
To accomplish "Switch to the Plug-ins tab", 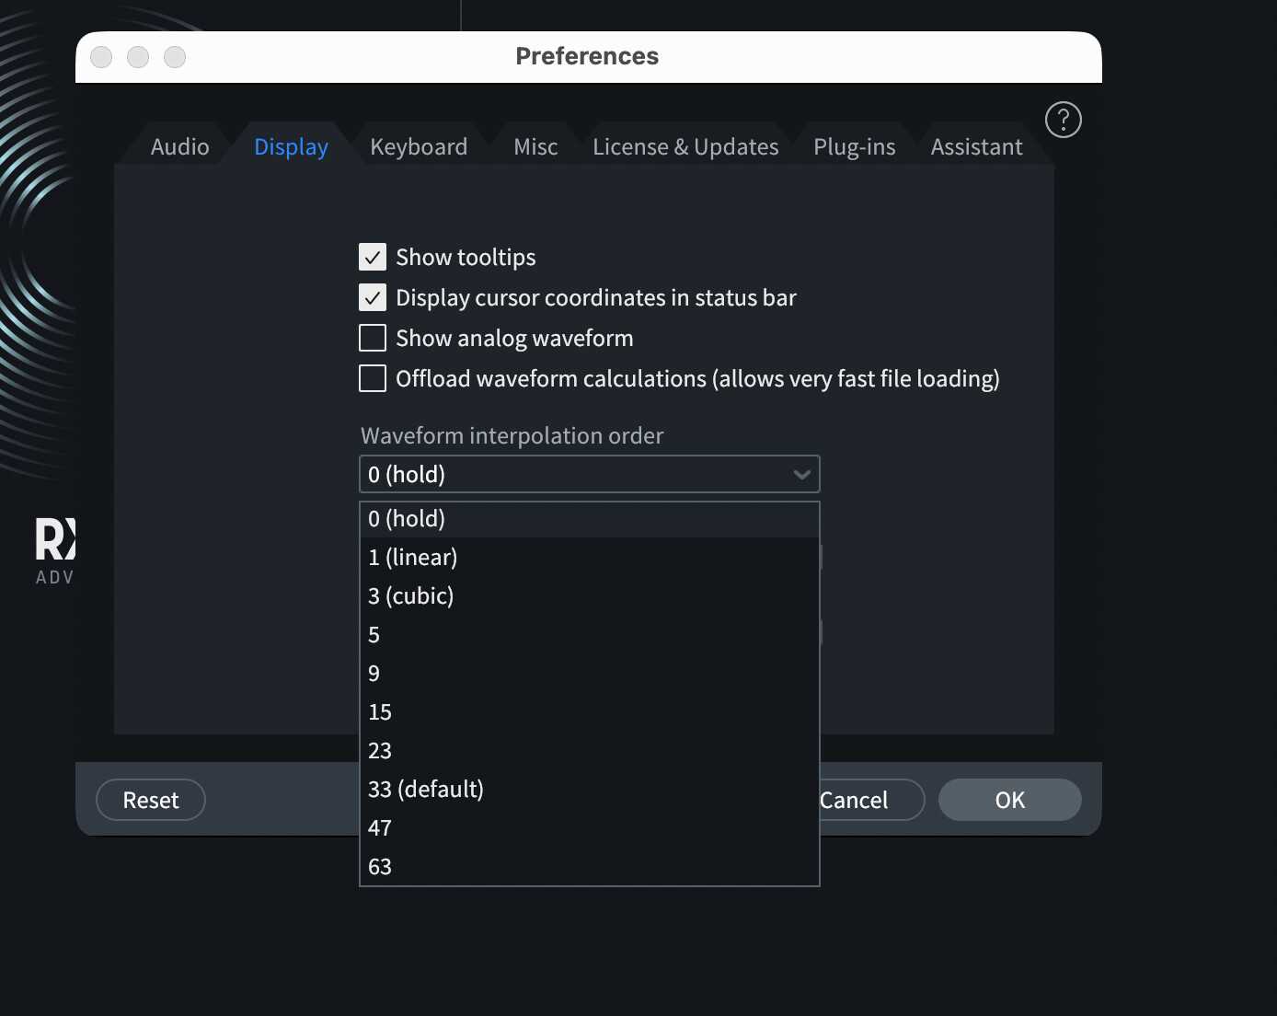I will tap(854, 147).
